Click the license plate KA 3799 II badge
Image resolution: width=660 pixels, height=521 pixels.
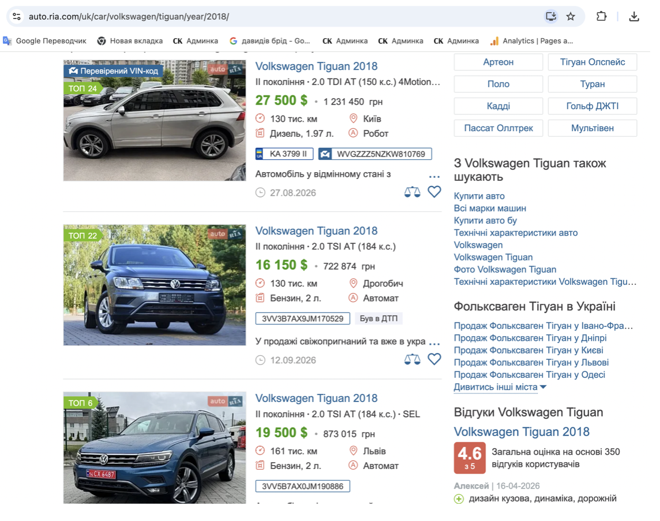tap(284, 154)
